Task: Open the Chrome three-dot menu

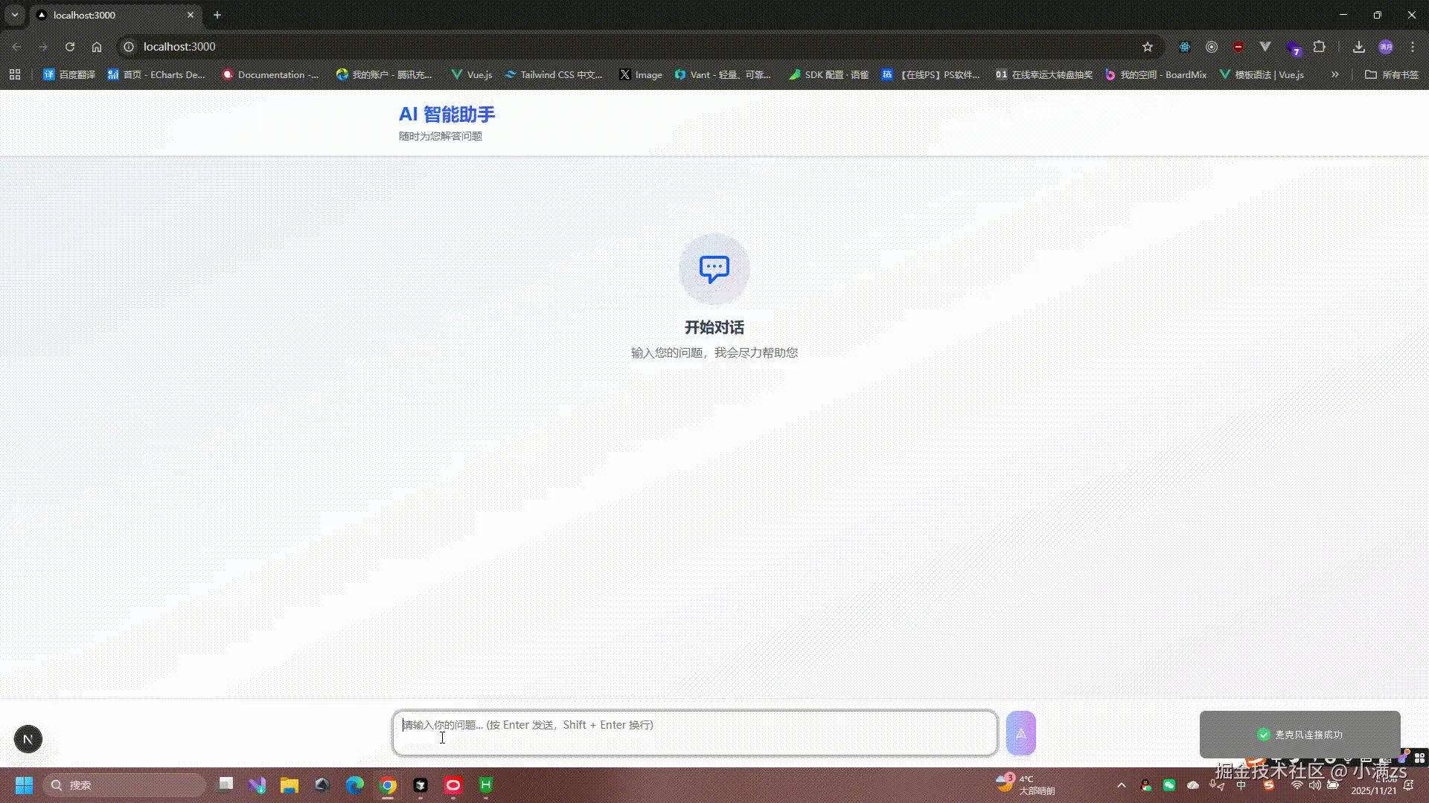Action: click(1413, 47)
